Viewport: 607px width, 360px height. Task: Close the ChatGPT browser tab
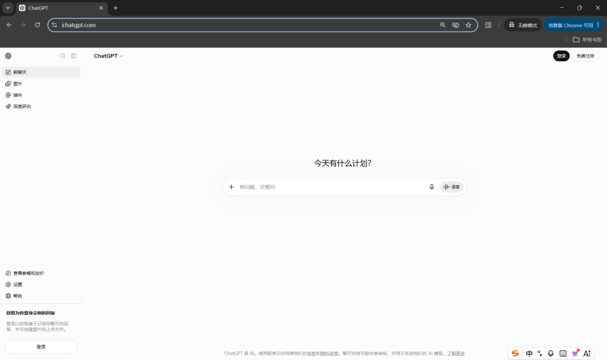pyautogui.click(x=101, y=8)
